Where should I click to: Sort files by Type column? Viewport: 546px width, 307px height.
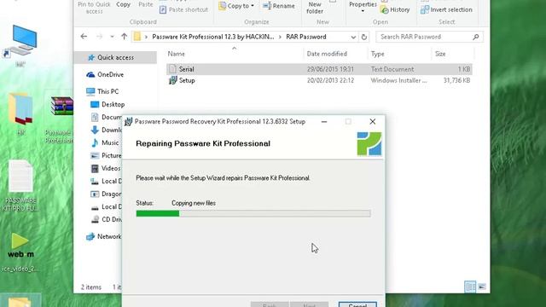coord(377,54)
